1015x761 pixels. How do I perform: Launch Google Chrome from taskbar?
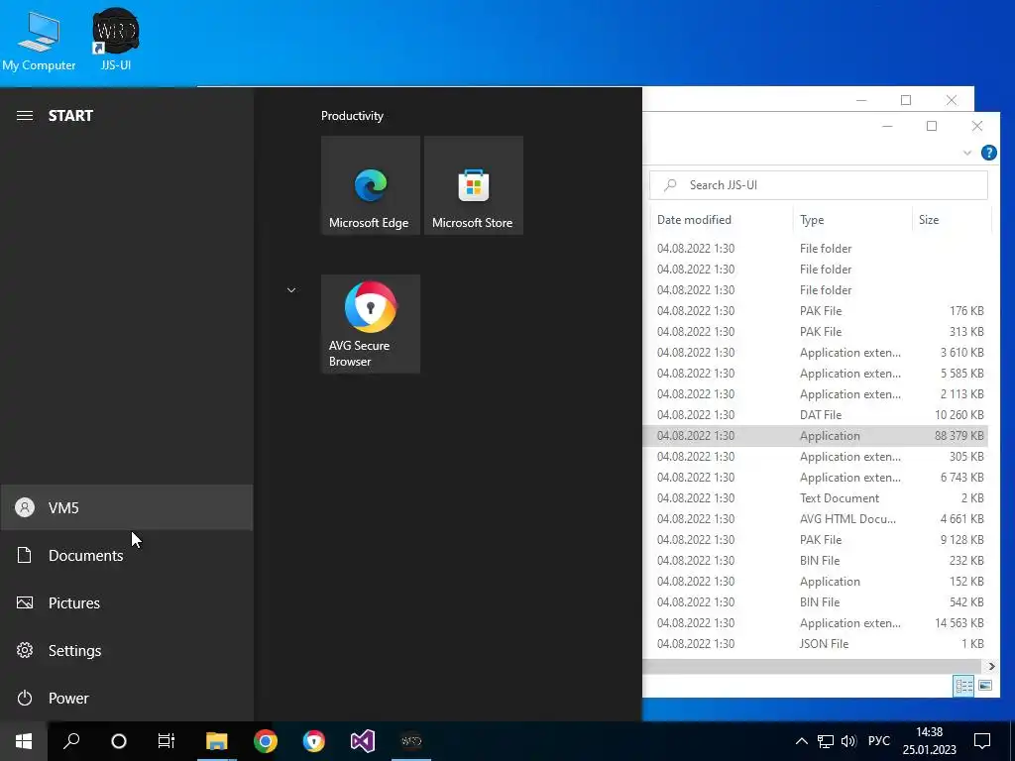click(266, 741)
